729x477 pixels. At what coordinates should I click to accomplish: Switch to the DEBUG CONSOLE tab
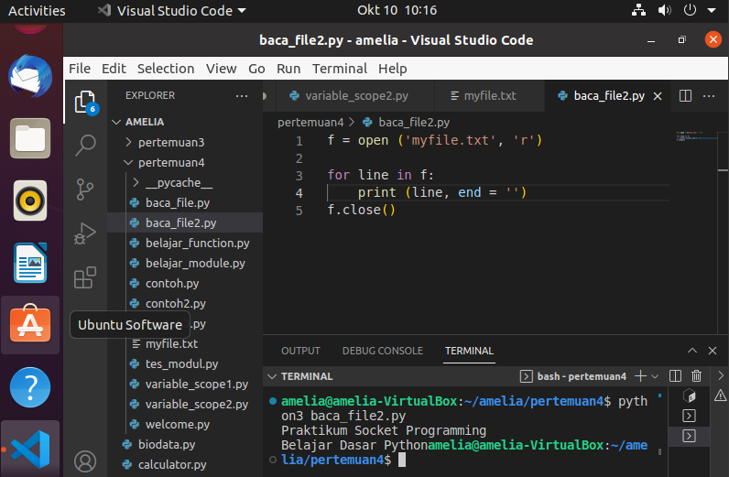[x=383, y=351]
